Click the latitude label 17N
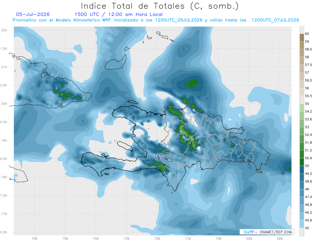Image resolution: width=314 pixels, height=242 pixels. [x=4, y=214]
